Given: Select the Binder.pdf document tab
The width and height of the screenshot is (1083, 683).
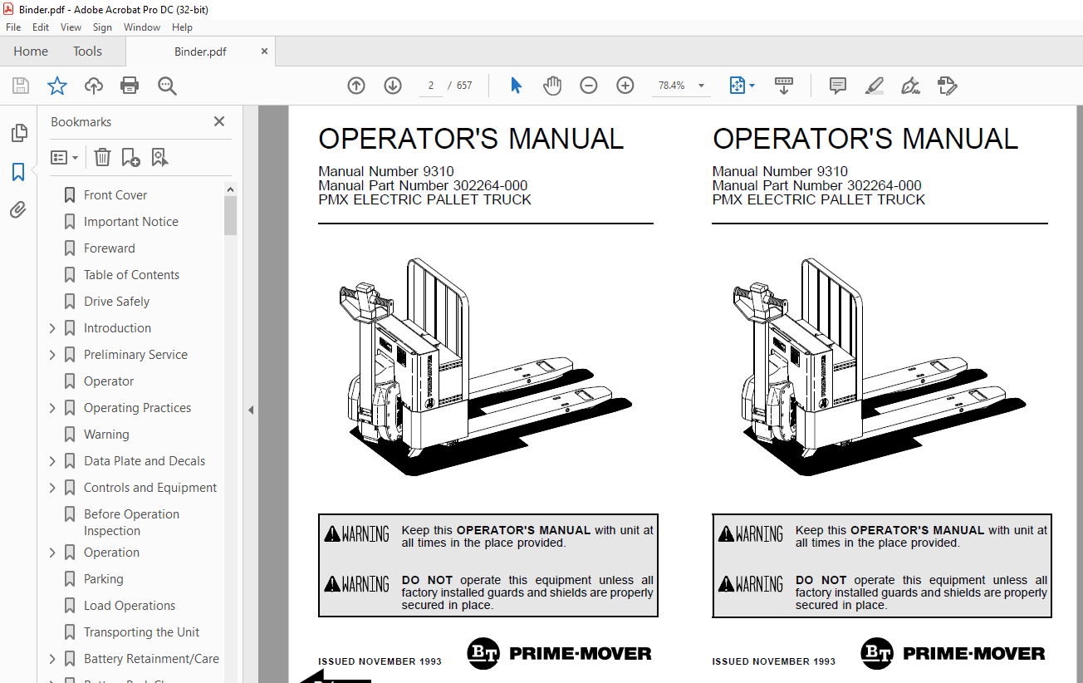Looking at the screenshot, I should pyautogui.click(x=200, y=52).
